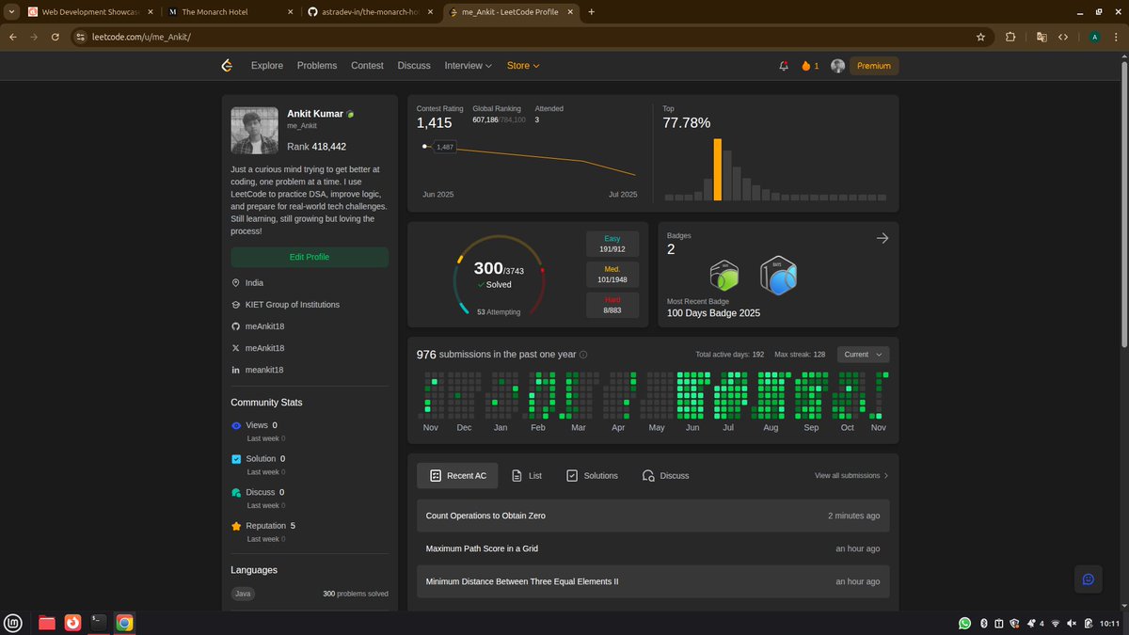The height and width of the screenshot is (635, 1129).
Task: Launch Terminal from the taskbar
Action: [98, 622]
